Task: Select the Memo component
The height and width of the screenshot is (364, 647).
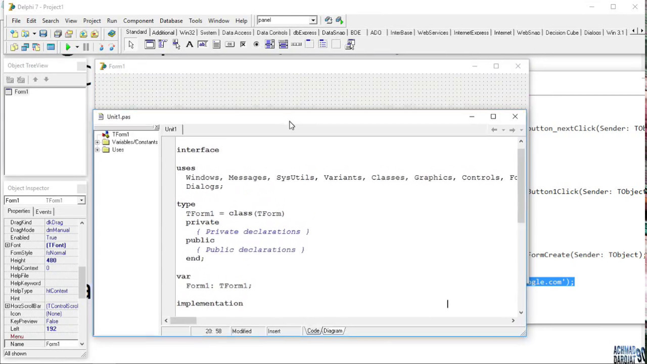Action: 216,44
